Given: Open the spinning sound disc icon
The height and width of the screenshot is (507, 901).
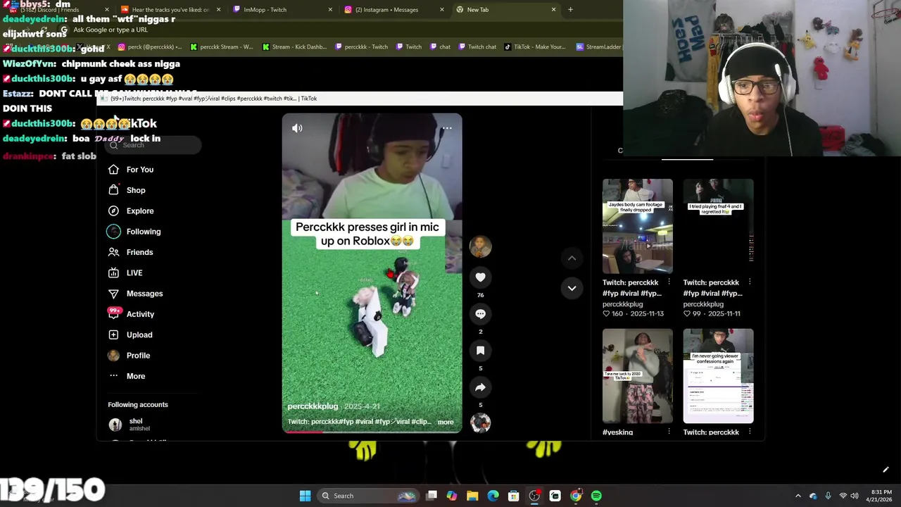Looking at the screenshot, I should [x=480, y=423].
